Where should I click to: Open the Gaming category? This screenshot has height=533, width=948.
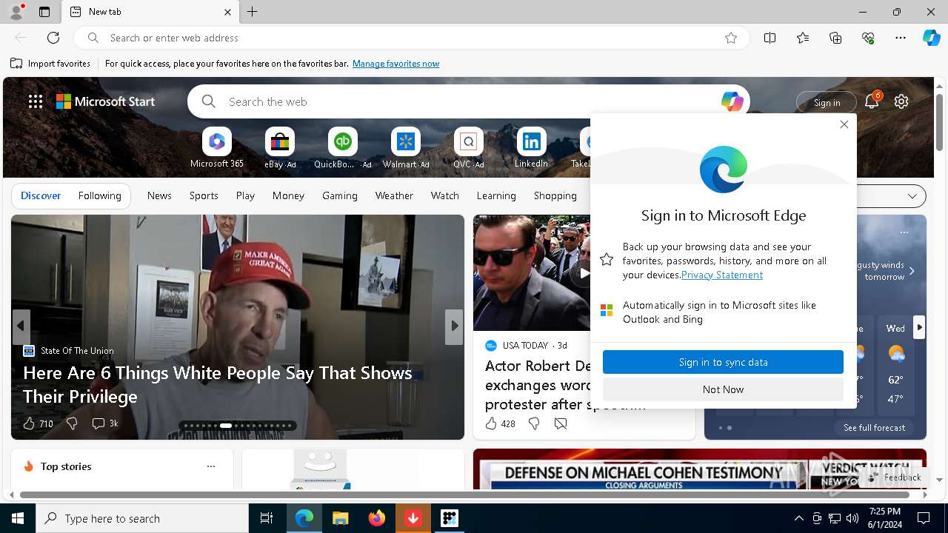point(340,195)
